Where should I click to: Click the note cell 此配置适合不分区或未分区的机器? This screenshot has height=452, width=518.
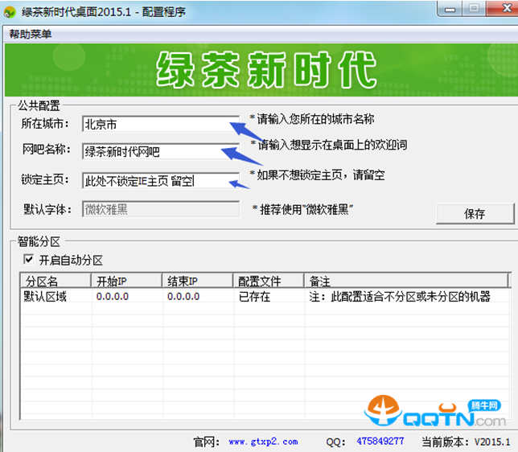(400, 297)
